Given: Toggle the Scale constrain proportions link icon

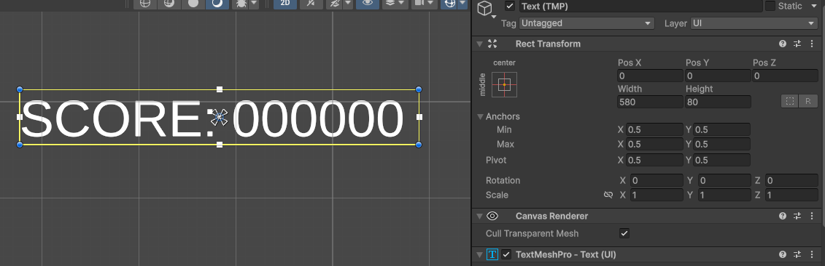Looking at the screenshot, I should (608, 195).
